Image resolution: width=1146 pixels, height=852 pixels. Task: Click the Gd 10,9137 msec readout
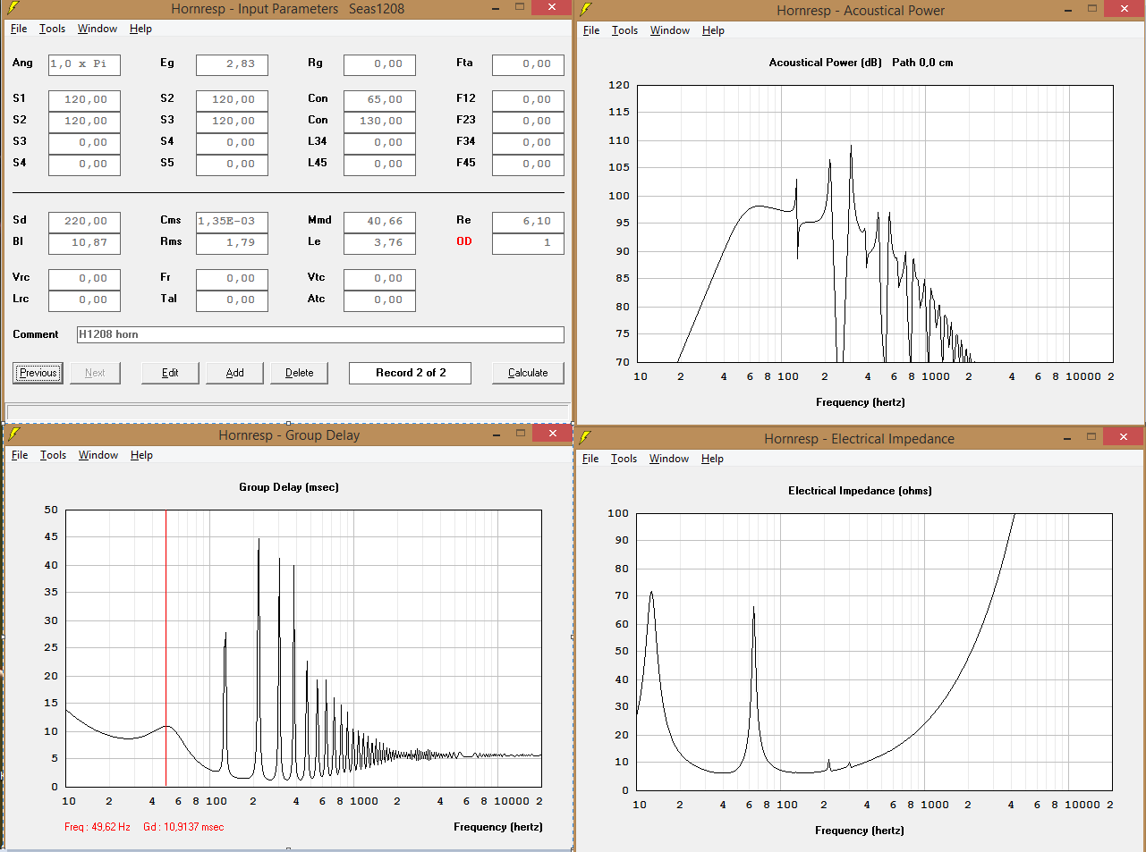pos(183,827)
